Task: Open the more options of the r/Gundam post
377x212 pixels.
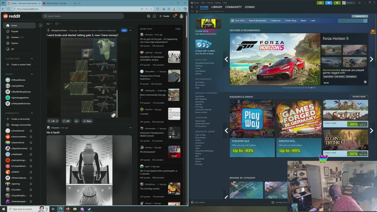Action: (130, 128)
